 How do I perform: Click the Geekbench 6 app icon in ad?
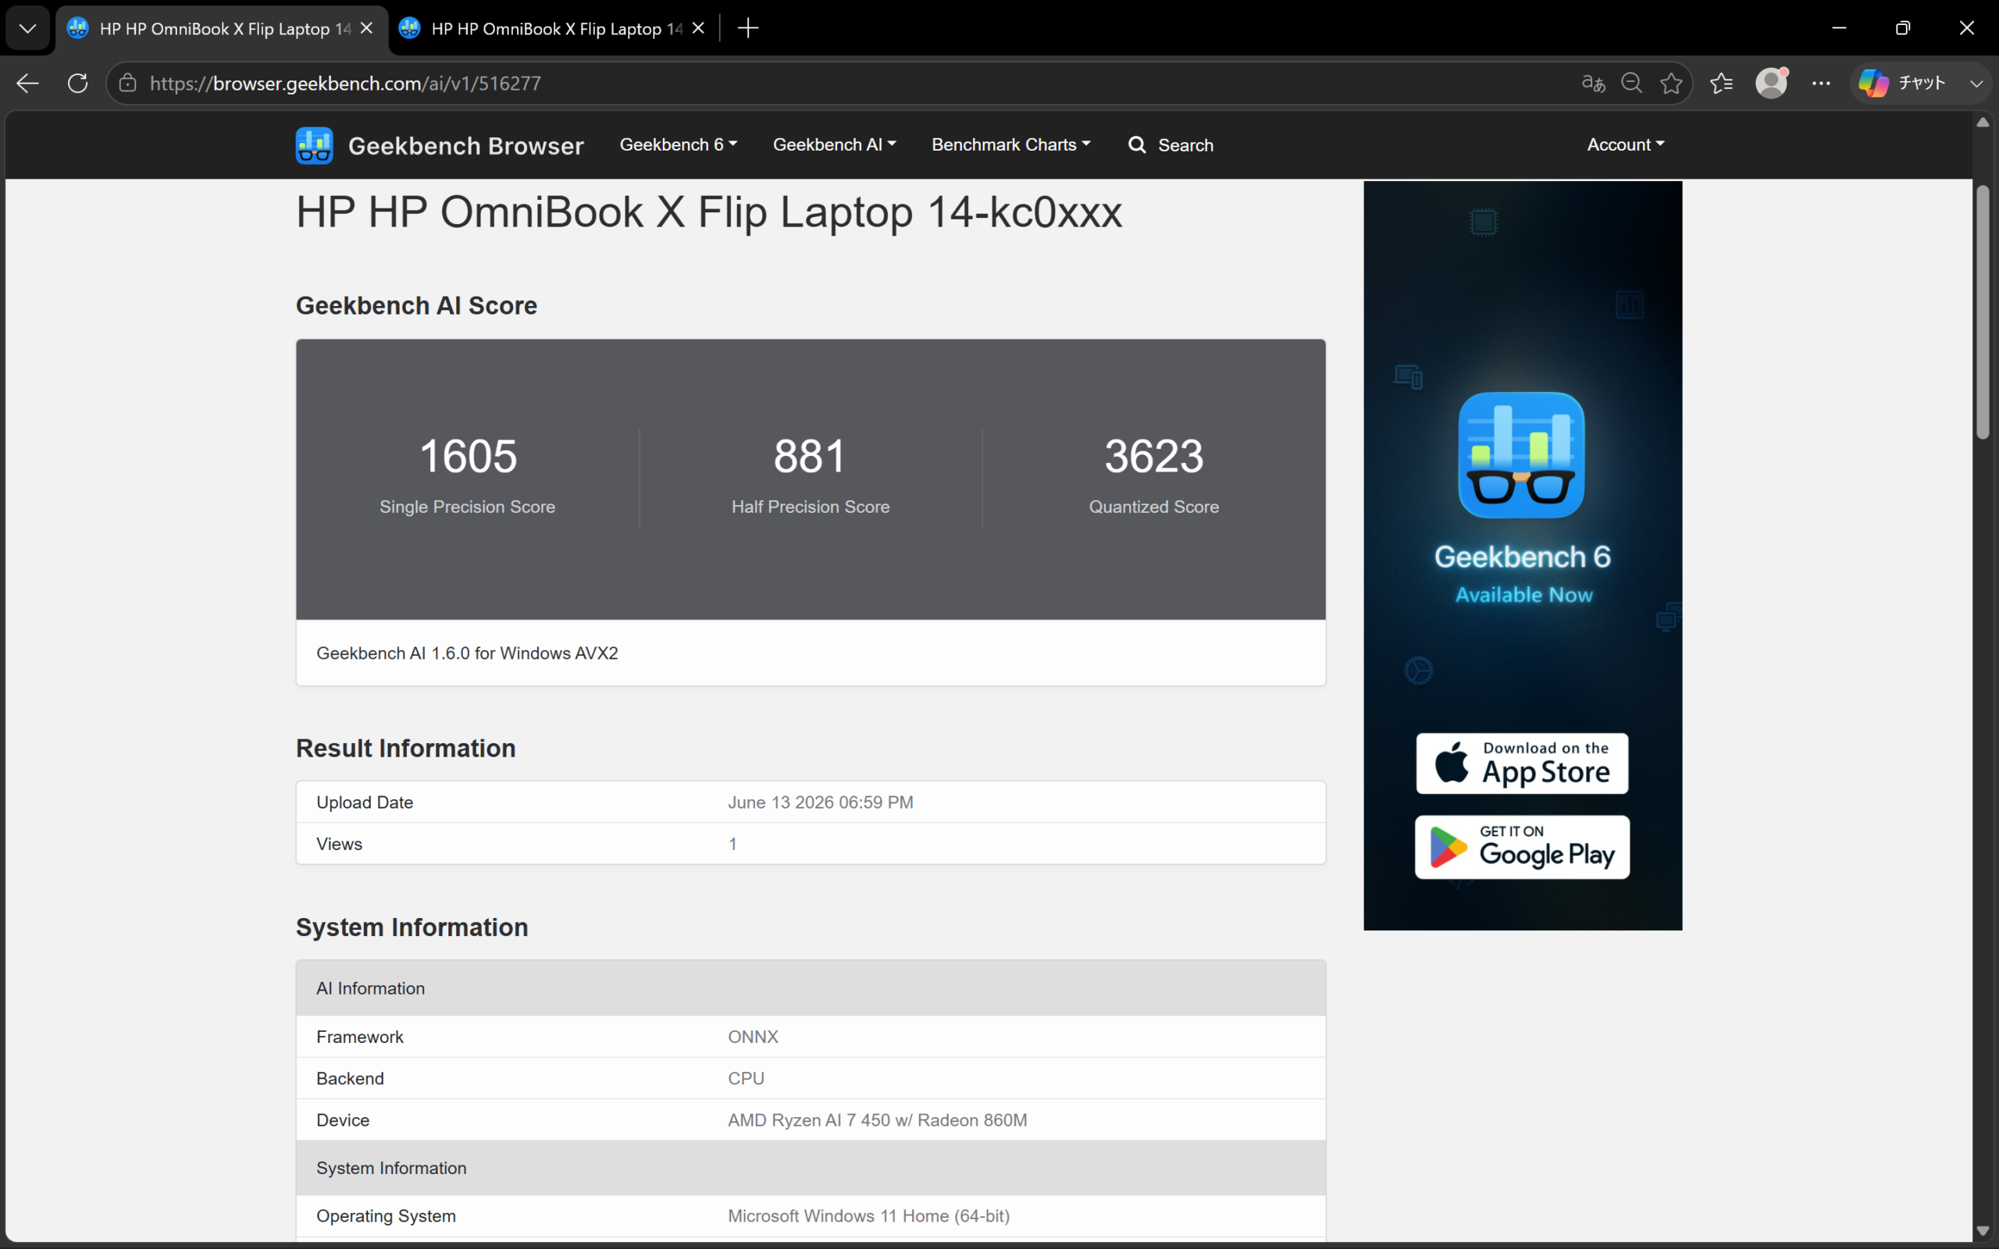pyautogui.click(x=1522, y=454)
